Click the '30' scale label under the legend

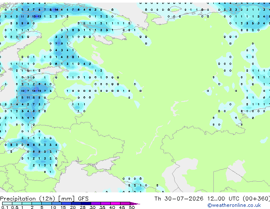coord(93,207)
